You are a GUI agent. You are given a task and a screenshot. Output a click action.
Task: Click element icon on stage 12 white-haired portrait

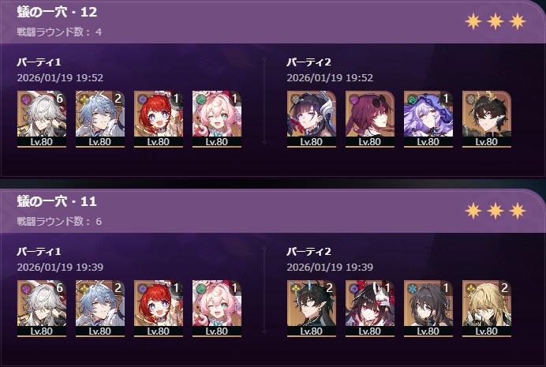pos(27,100)
